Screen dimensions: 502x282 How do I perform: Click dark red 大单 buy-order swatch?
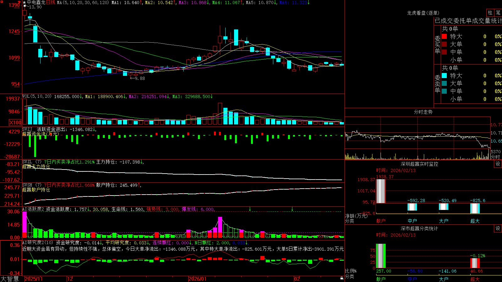coord(444,44)
